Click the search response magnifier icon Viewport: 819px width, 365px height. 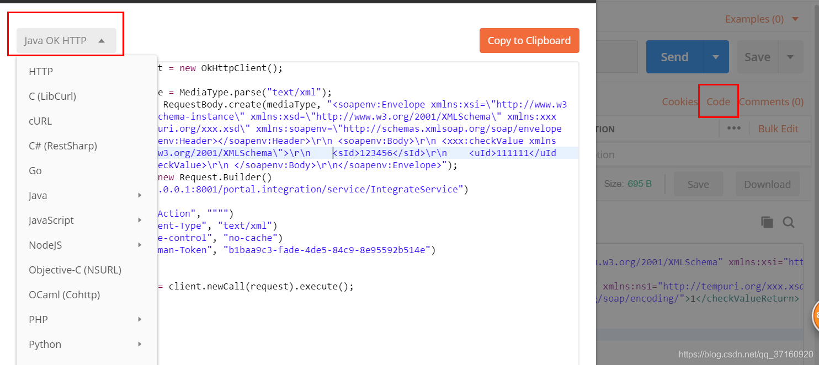tap(789, 222)
